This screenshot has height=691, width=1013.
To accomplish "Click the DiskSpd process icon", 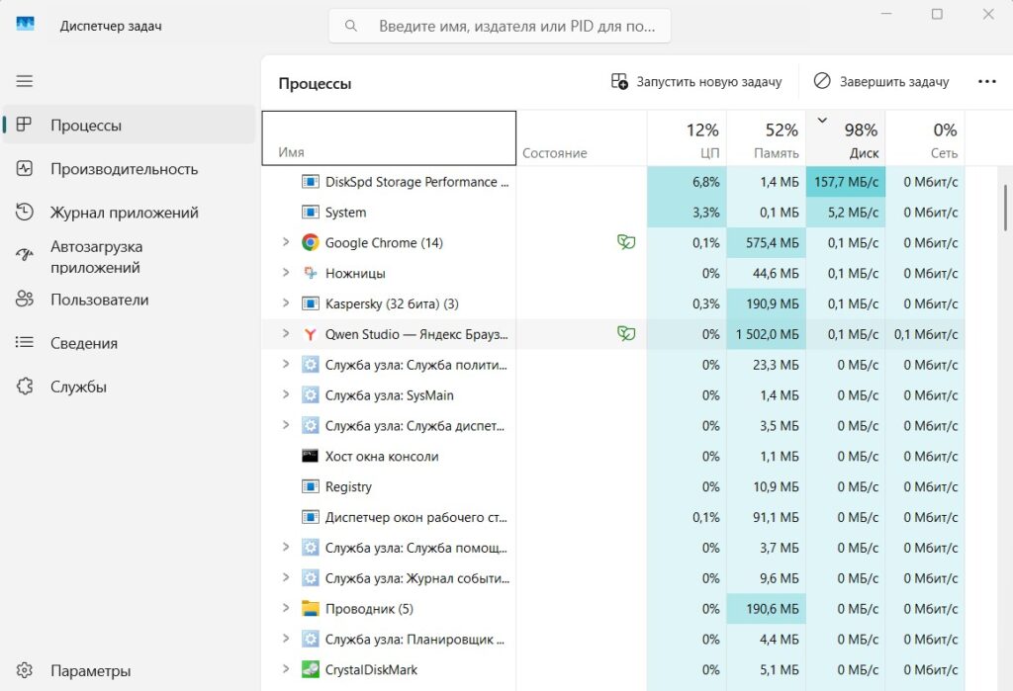I will [x=310, y=182].
